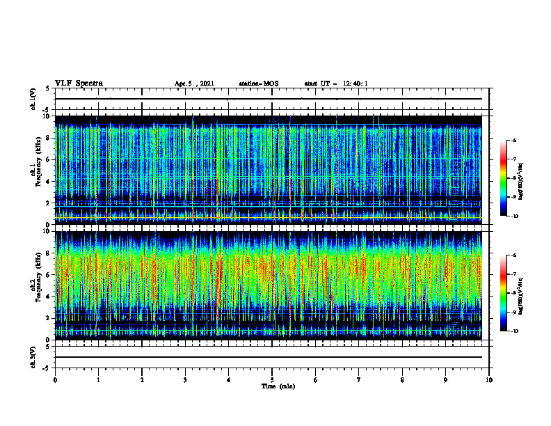Click the ch.1 spectrogram color bar

pos(504,178)
